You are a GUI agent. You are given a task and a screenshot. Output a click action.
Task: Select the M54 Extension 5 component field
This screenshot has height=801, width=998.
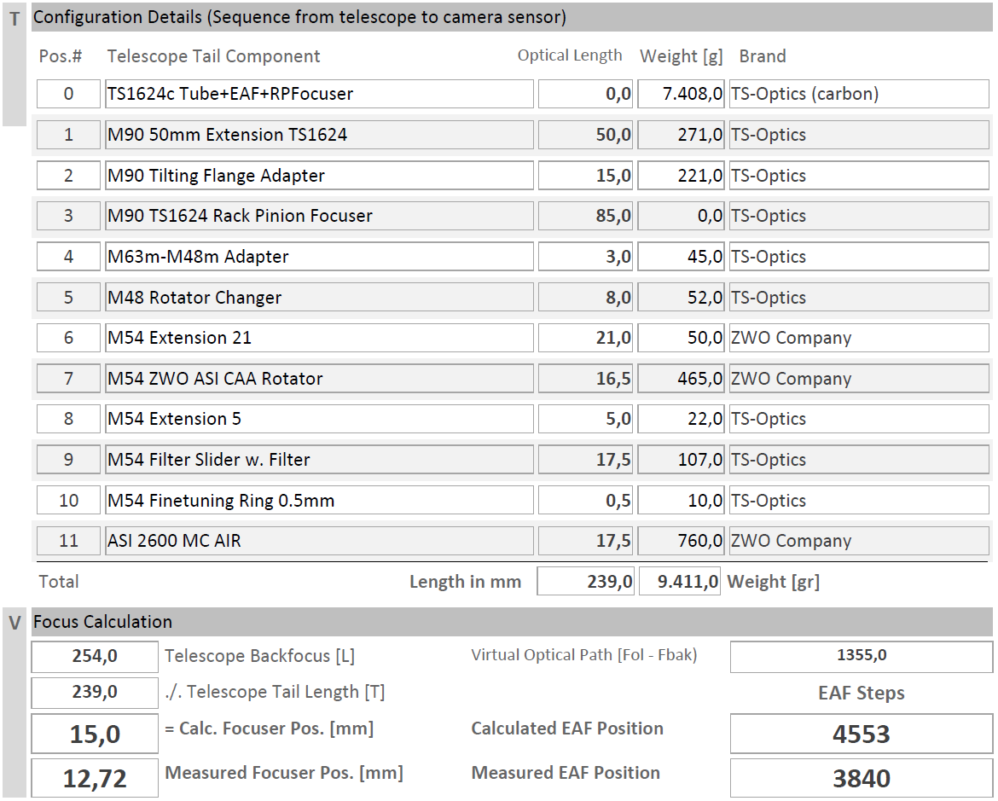[x=320, y=419]
